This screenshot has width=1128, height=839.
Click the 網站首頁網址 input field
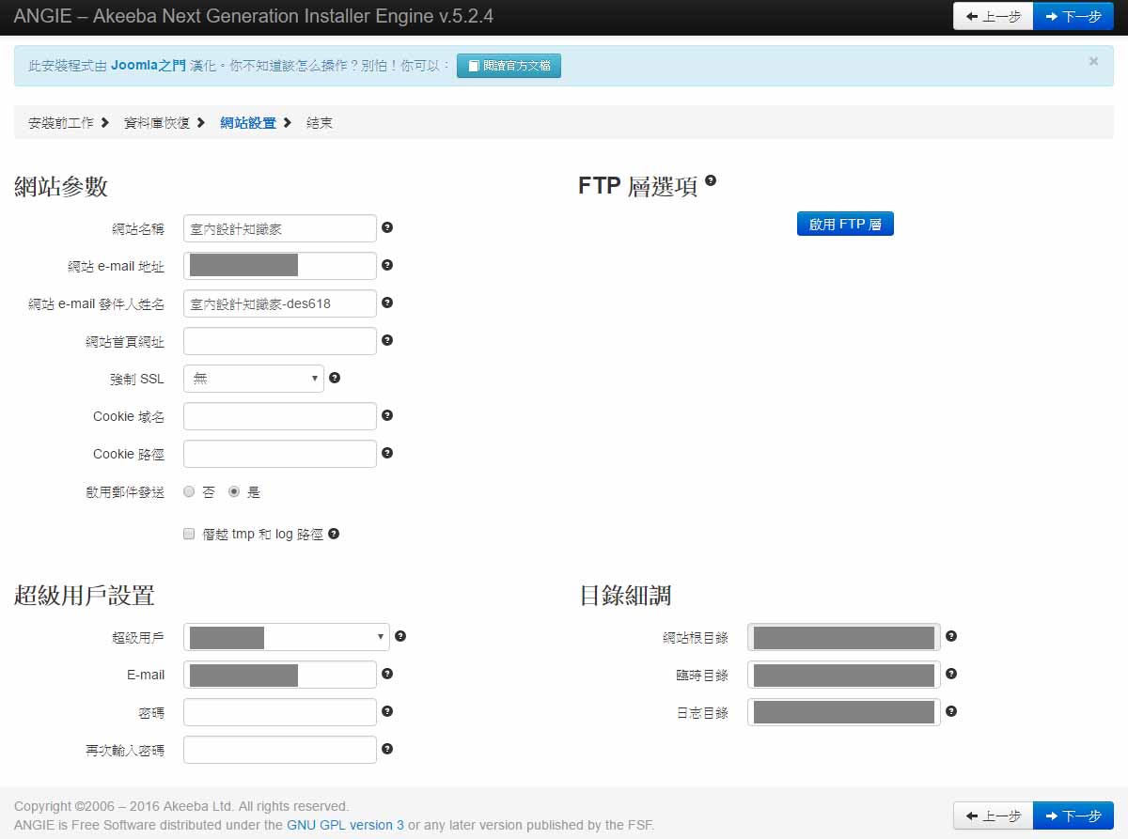280,341
